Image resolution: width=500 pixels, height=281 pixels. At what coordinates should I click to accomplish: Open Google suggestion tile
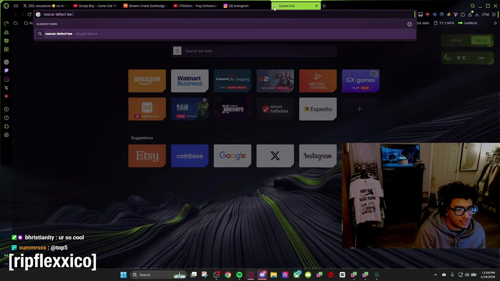[232, 156]
